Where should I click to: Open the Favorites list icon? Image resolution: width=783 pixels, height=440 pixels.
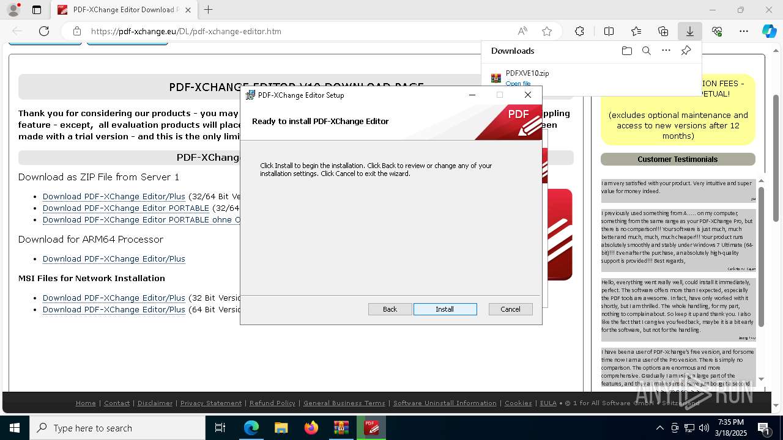[x=636, y=31]
